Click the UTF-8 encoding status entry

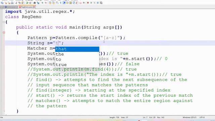tap(202, 117)
